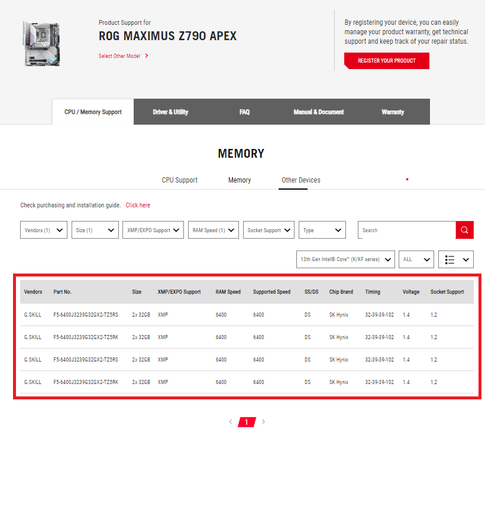Click the RAM Speed column header

pyautogui.click(x=228, y=292)
